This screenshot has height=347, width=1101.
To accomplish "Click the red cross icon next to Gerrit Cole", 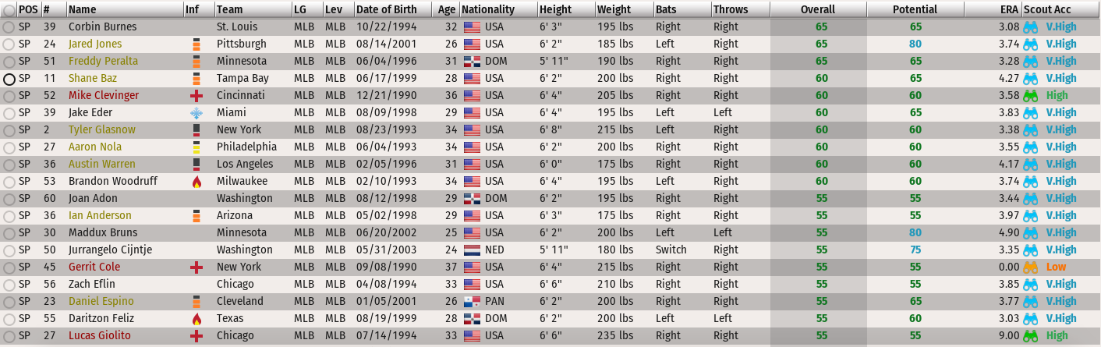I will coord(196,267).
